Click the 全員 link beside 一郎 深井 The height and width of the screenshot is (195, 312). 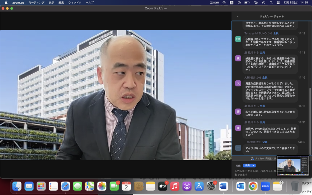tap(265, 142)
